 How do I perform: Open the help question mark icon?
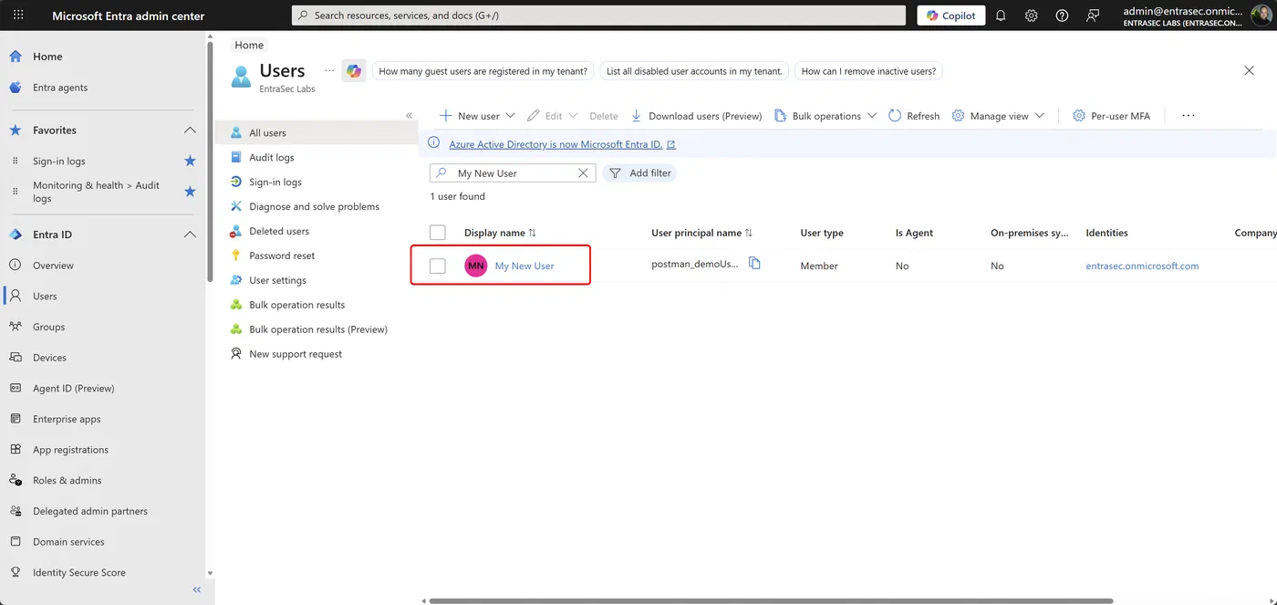[x=1062, y=16]
